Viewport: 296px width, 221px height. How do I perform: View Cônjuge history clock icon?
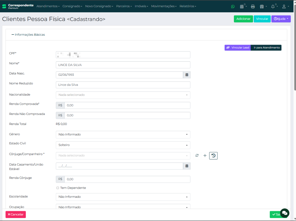point(213,156)
